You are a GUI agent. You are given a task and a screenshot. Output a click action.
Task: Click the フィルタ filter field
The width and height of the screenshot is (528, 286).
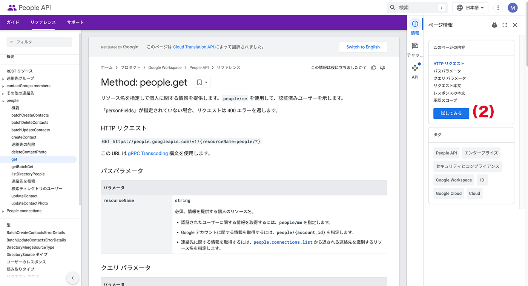click(x=39, y=42)
